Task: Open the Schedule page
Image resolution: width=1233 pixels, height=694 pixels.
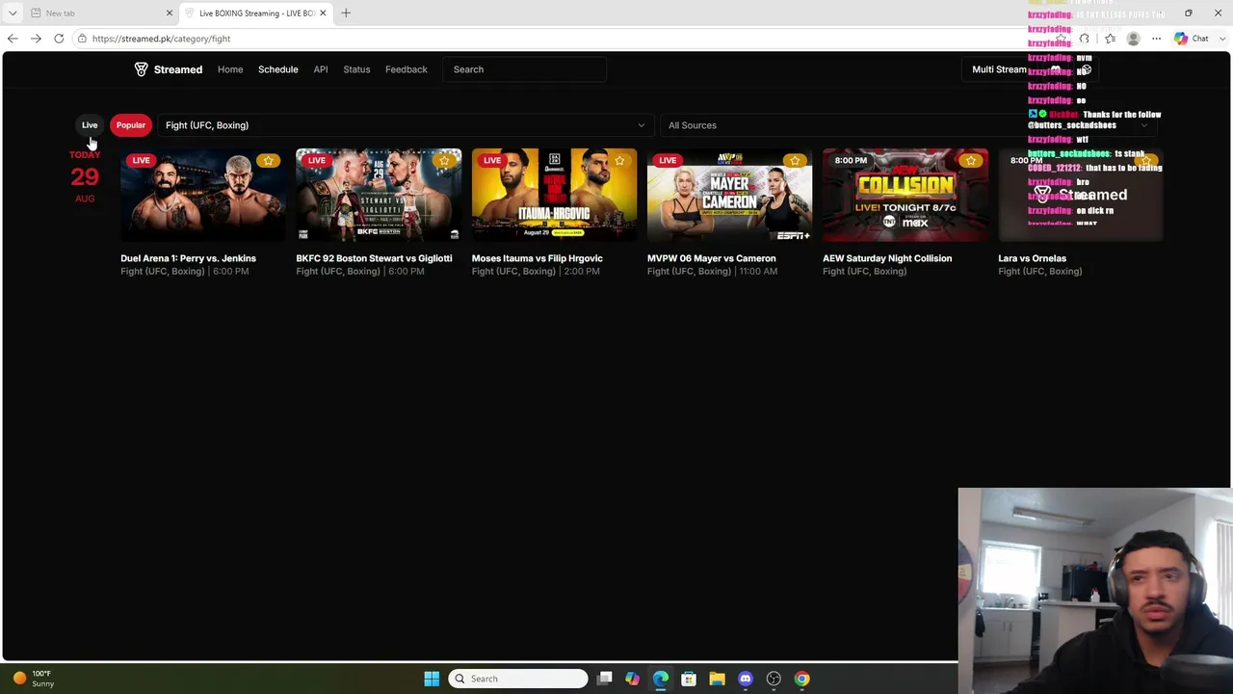Action: 278,69
